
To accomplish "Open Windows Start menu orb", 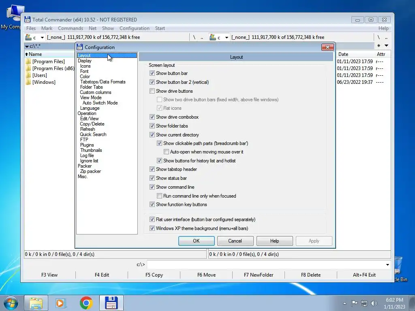I will [11, 303].
